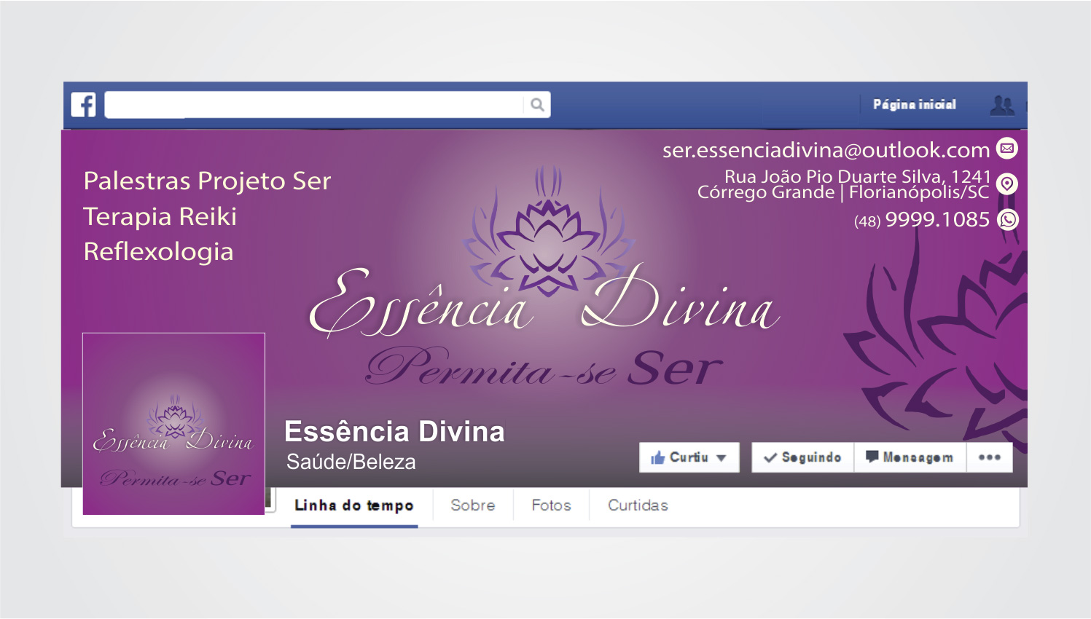Click the location pin icon

1007,184
